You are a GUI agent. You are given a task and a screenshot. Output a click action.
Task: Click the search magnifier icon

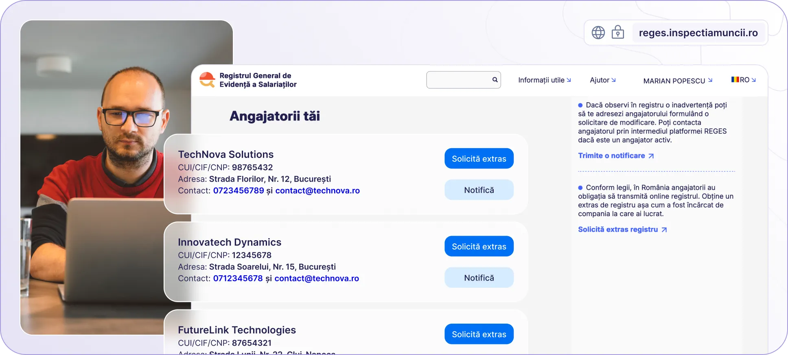(x=495, y=80)
